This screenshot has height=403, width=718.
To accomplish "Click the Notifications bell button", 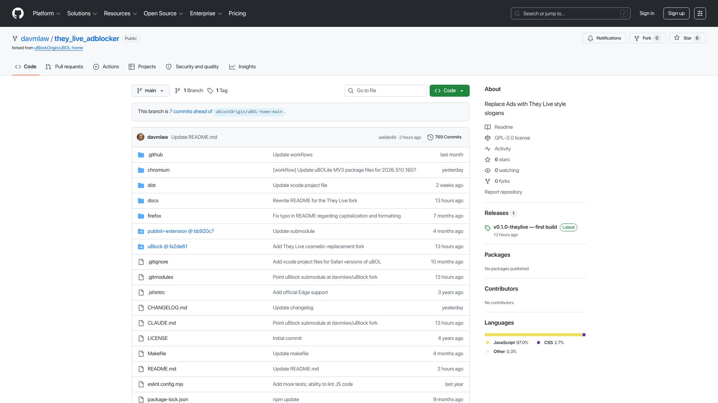I will point(604,38).
